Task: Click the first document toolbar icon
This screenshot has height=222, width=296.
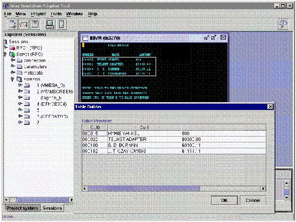Action: (13, 25)
